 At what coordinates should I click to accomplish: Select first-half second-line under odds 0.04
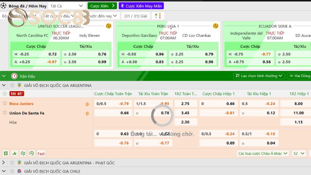tap(259, 143)
